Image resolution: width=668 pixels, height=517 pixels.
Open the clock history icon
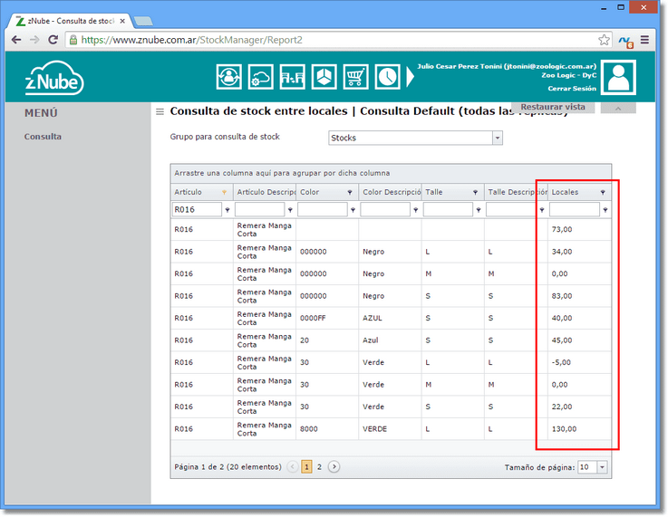coord(387,77)
